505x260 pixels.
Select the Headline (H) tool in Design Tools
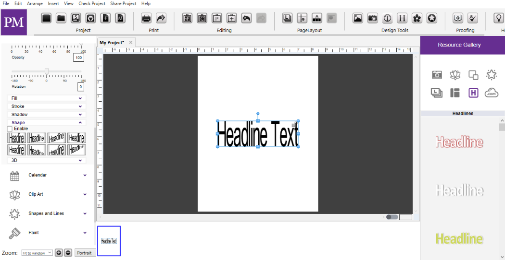pos(402,18)
